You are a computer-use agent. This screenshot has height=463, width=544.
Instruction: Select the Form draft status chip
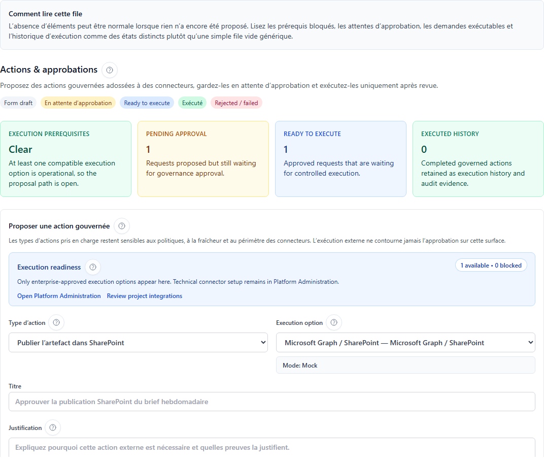click(18, 103)
